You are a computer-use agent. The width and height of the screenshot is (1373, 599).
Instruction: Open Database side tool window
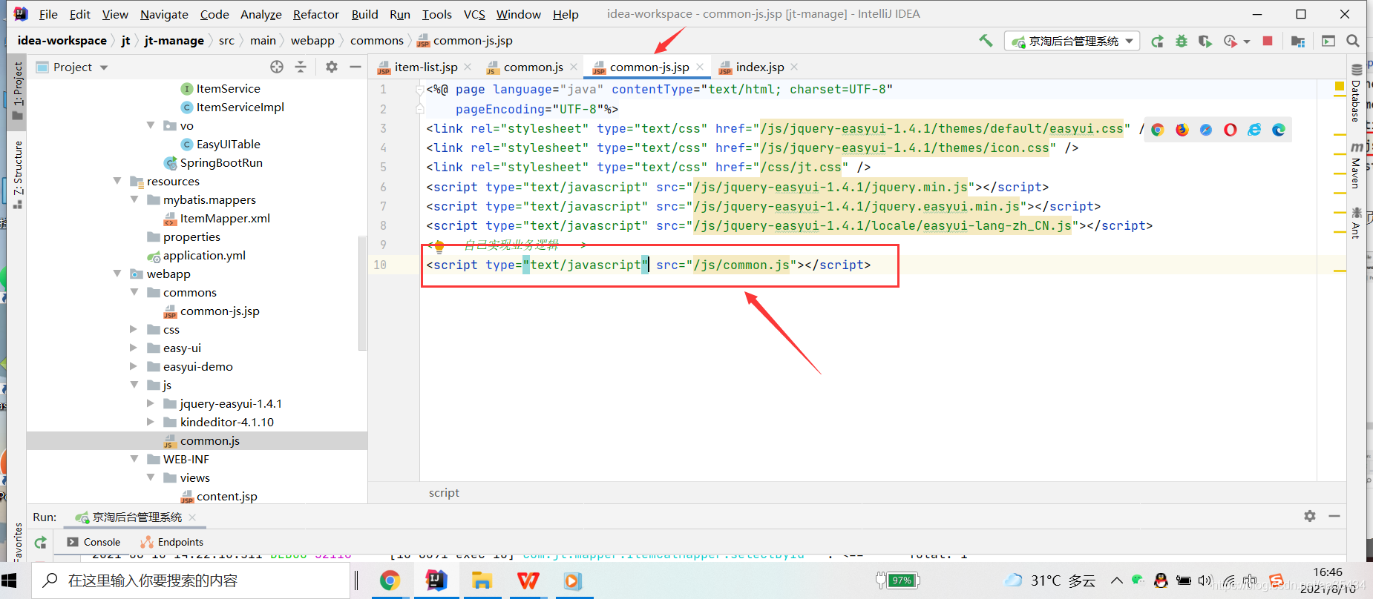click(1356, 93)
